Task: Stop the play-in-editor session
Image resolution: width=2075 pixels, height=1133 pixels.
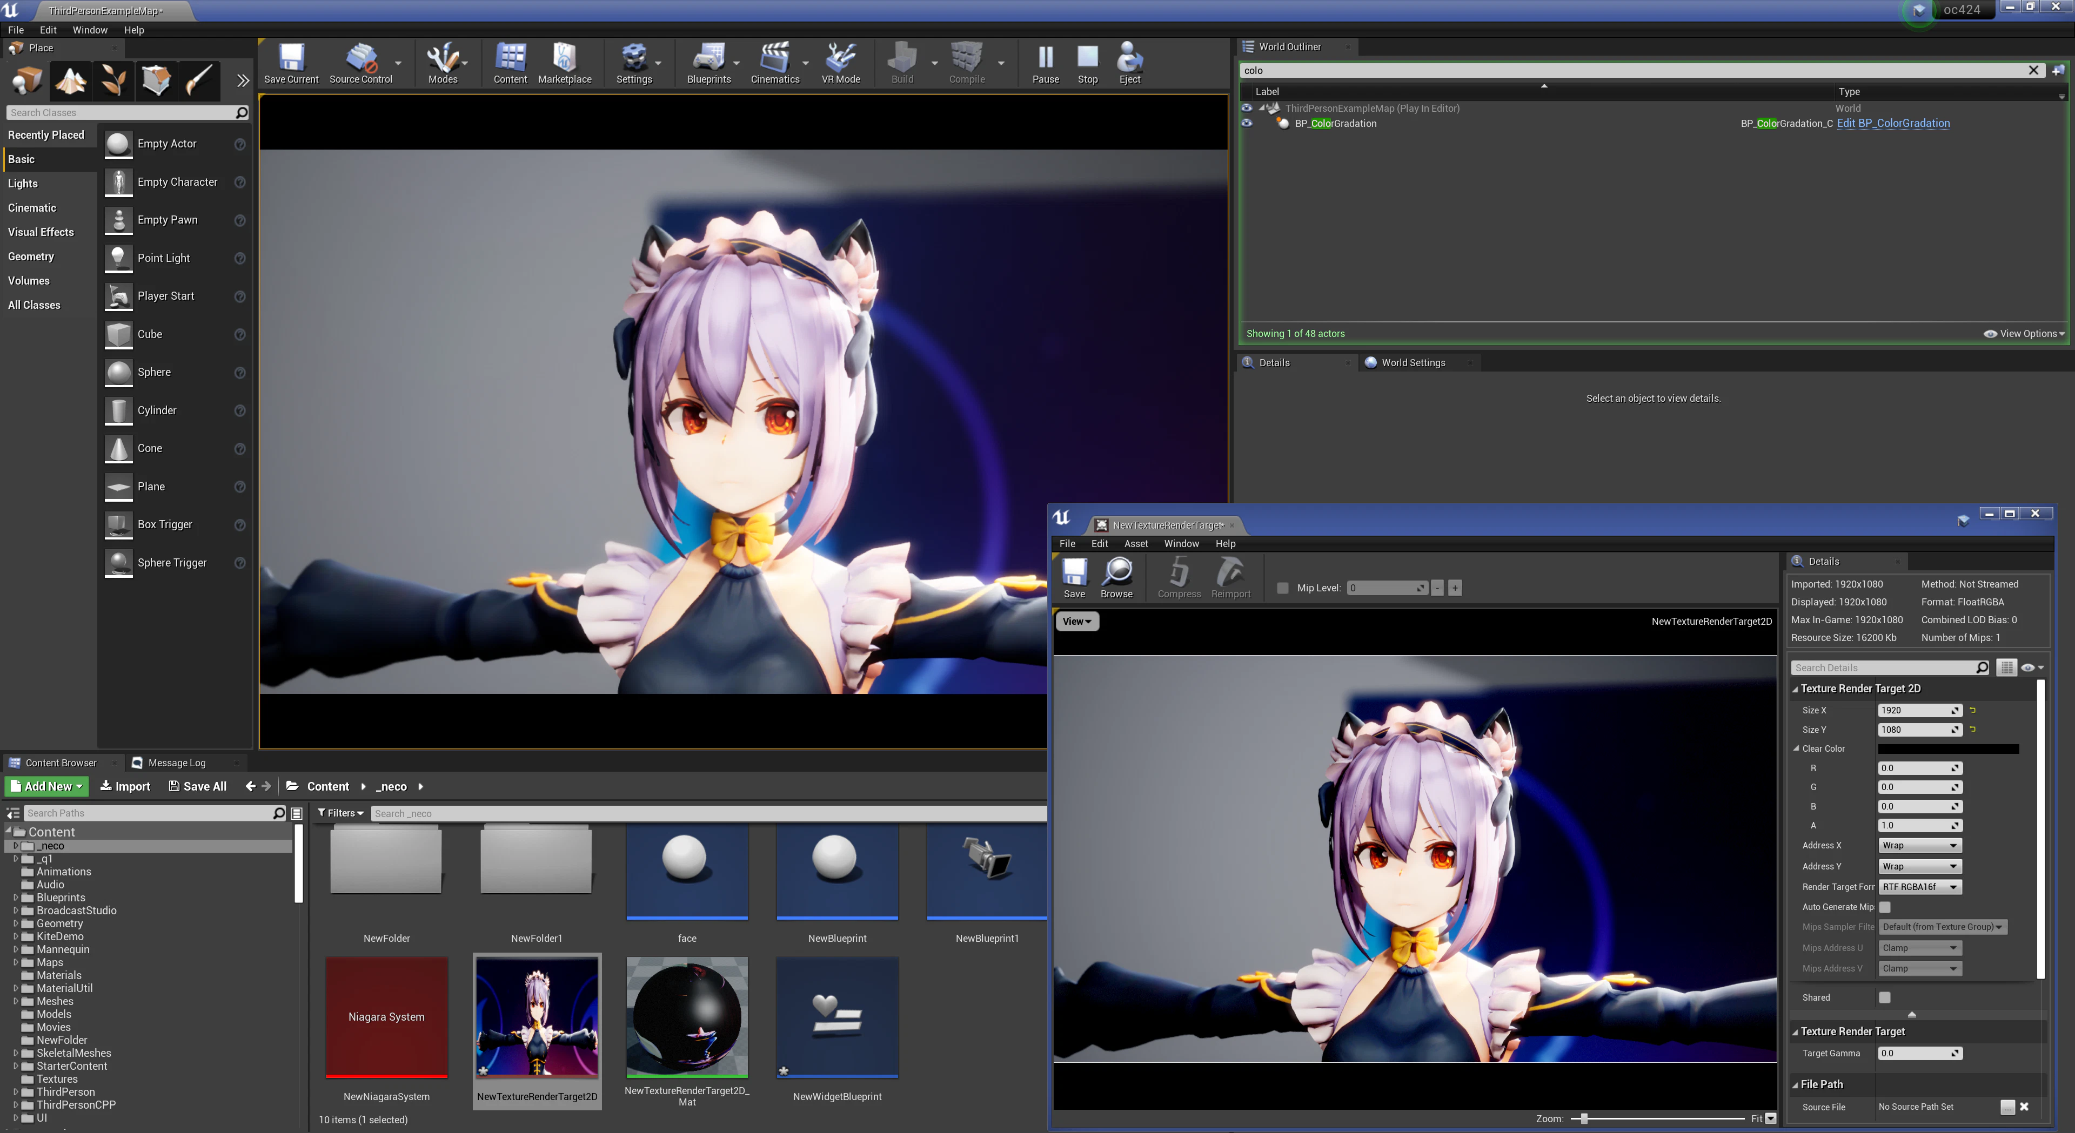Action: tap(1087, 63)
